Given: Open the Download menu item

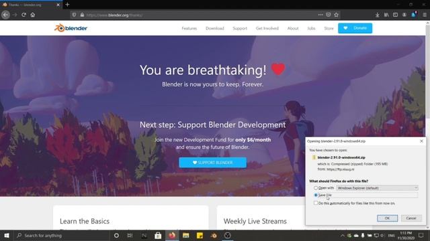Looking at the screenshot, I should (x=215, y=28).
